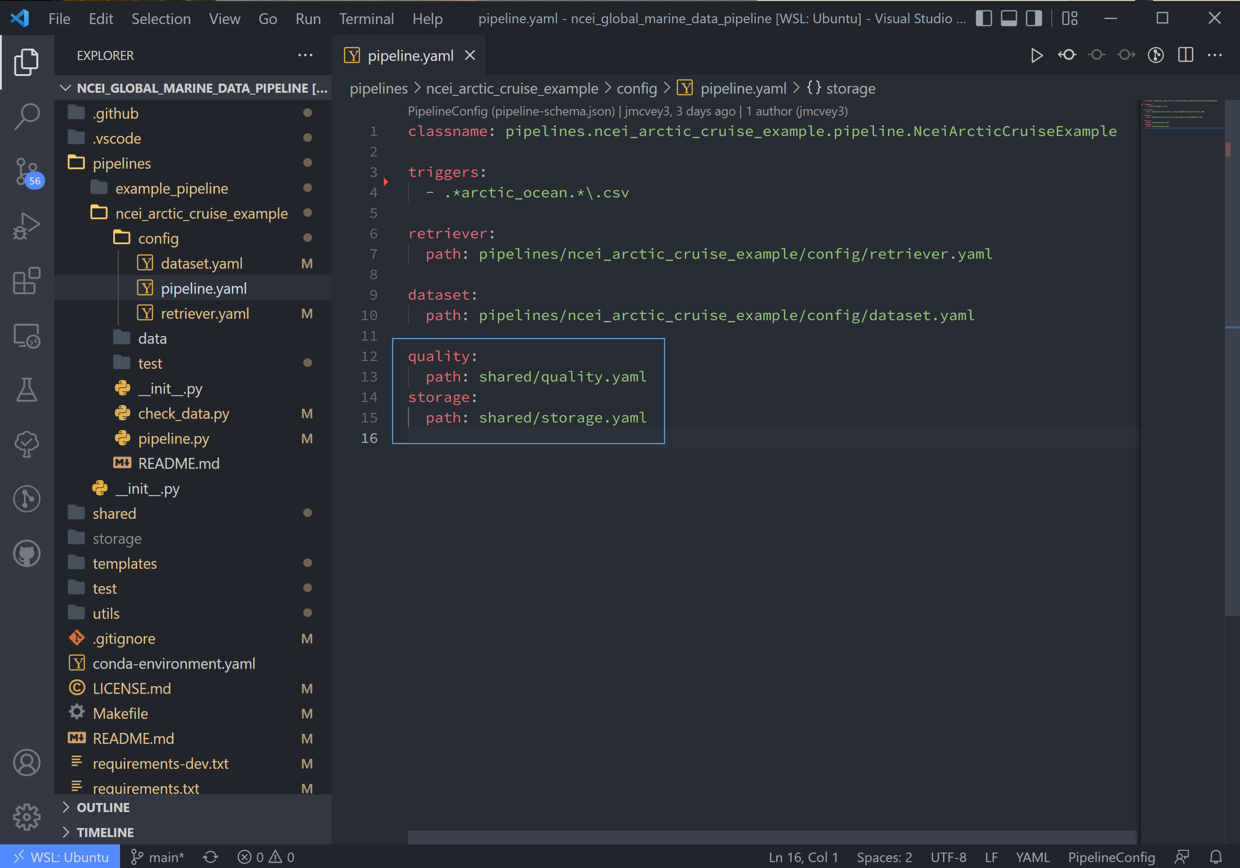Viewport: 1240px width, 868px height.
Task: Click the horizontal scrollbar of the editor
Action: 772,837
